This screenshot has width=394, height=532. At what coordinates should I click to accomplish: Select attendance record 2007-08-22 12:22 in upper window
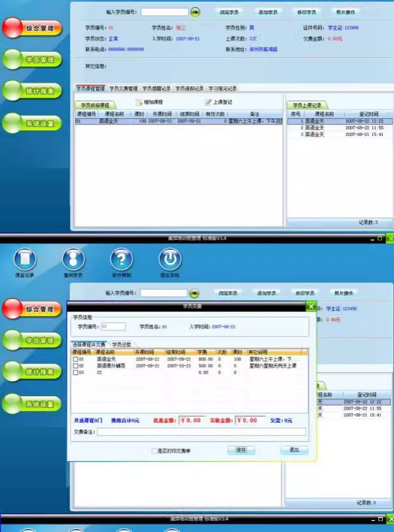click(x=339, y=121)
